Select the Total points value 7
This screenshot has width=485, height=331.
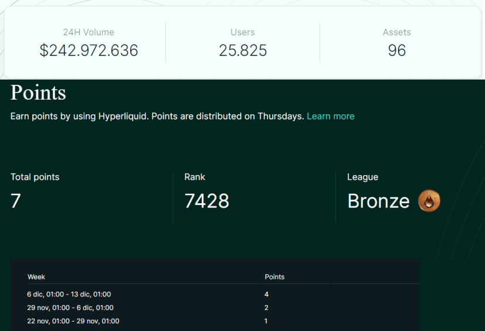(x=16, y=201)
